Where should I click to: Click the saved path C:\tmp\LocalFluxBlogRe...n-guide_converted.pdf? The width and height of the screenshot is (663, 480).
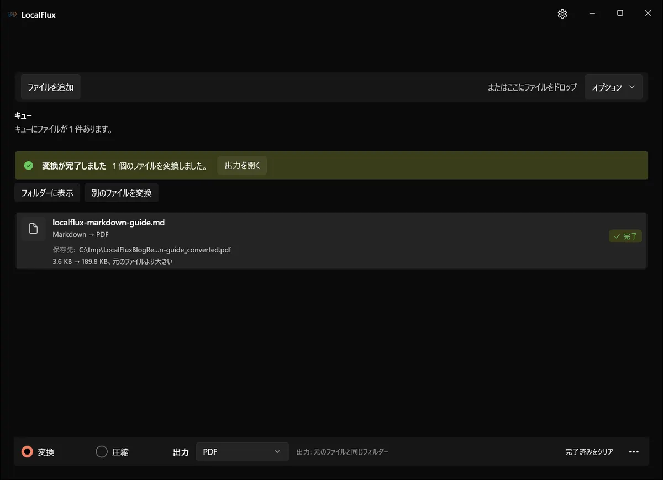(x=155, y=250)
